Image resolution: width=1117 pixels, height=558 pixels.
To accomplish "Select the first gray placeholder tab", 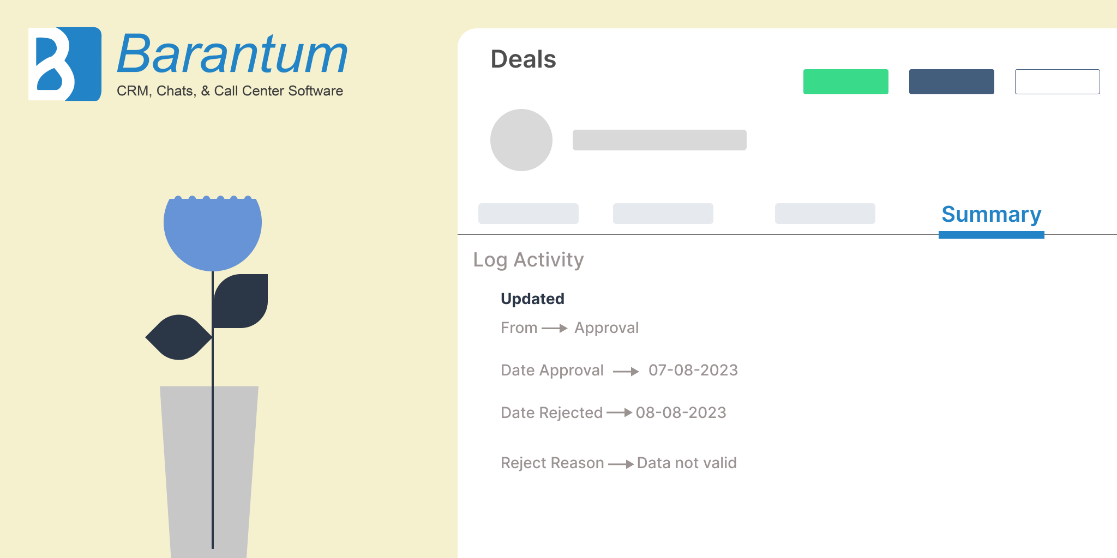I will [x=529, y=214].
